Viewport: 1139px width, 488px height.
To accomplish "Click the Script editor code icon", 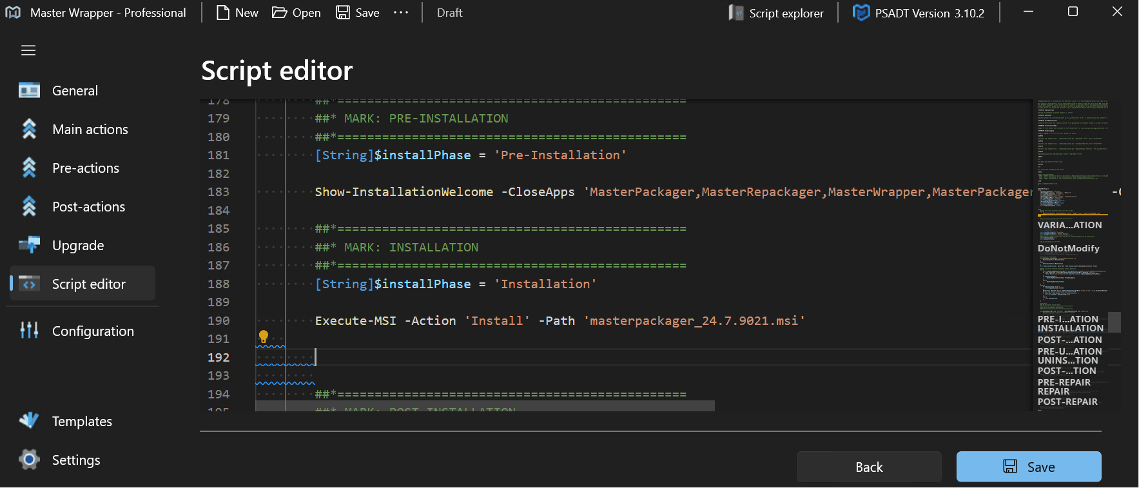I will [x=29, y=283].
